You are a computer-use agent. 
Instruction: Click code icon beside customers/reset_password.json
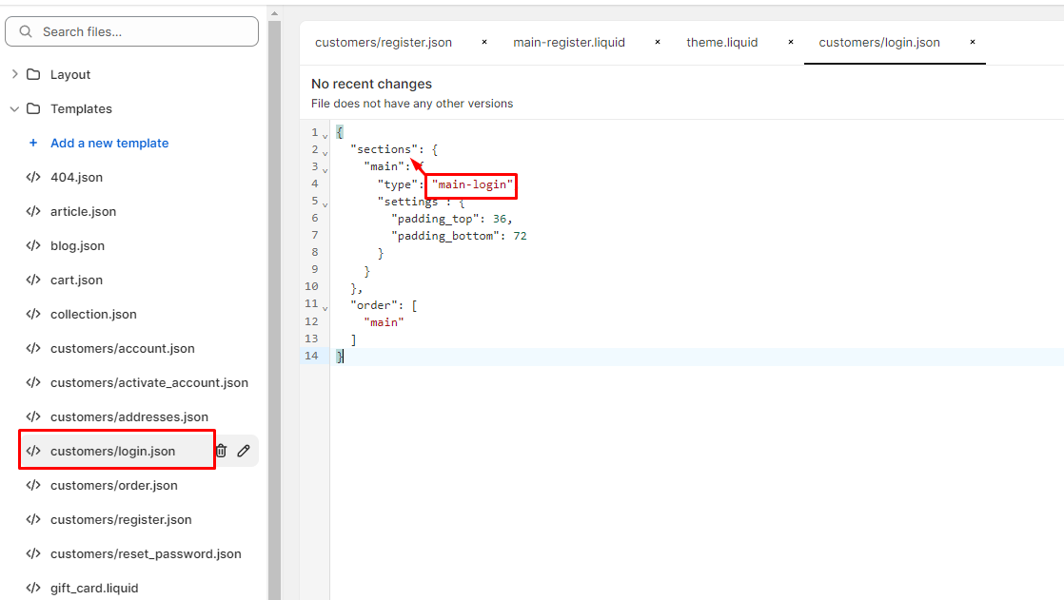click(x=33, y=554)
